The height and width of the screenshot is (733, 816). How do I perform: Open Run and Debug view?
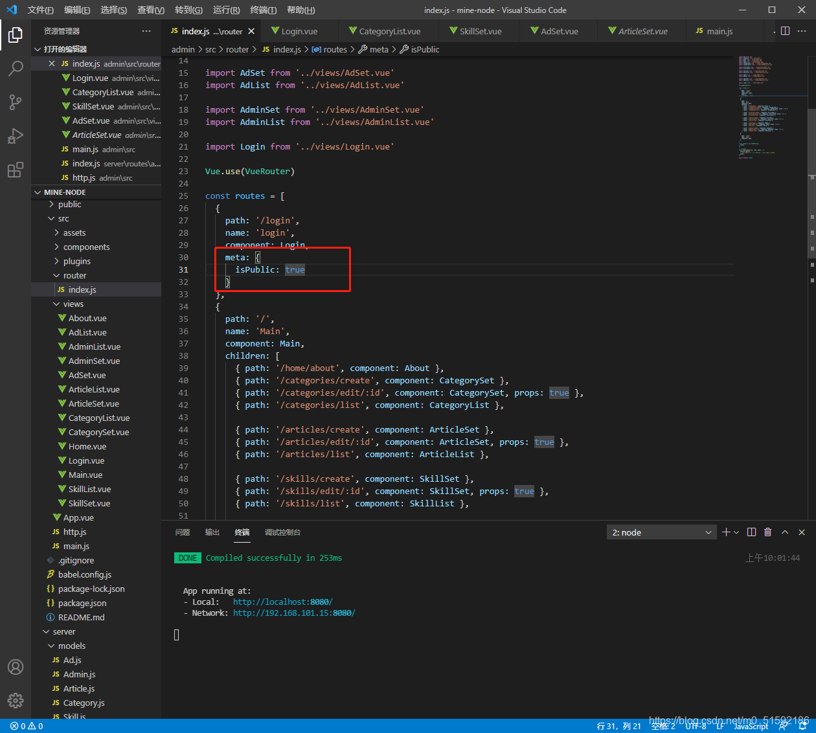tap(16, 136)
